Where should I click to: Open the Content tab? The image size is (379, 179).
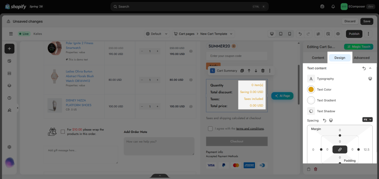(318, 58)
